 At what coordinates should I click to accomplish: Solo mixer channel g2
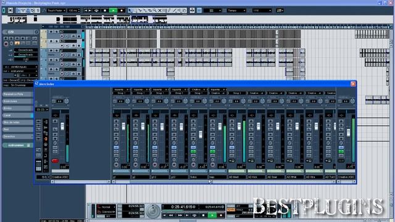tap(136, 125)
